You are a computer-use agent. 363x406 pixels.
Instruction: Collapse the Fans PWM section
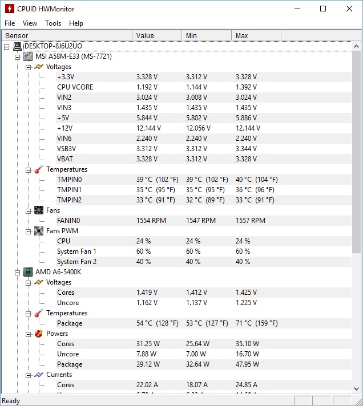pyautogui.click(x=28, y=231)
